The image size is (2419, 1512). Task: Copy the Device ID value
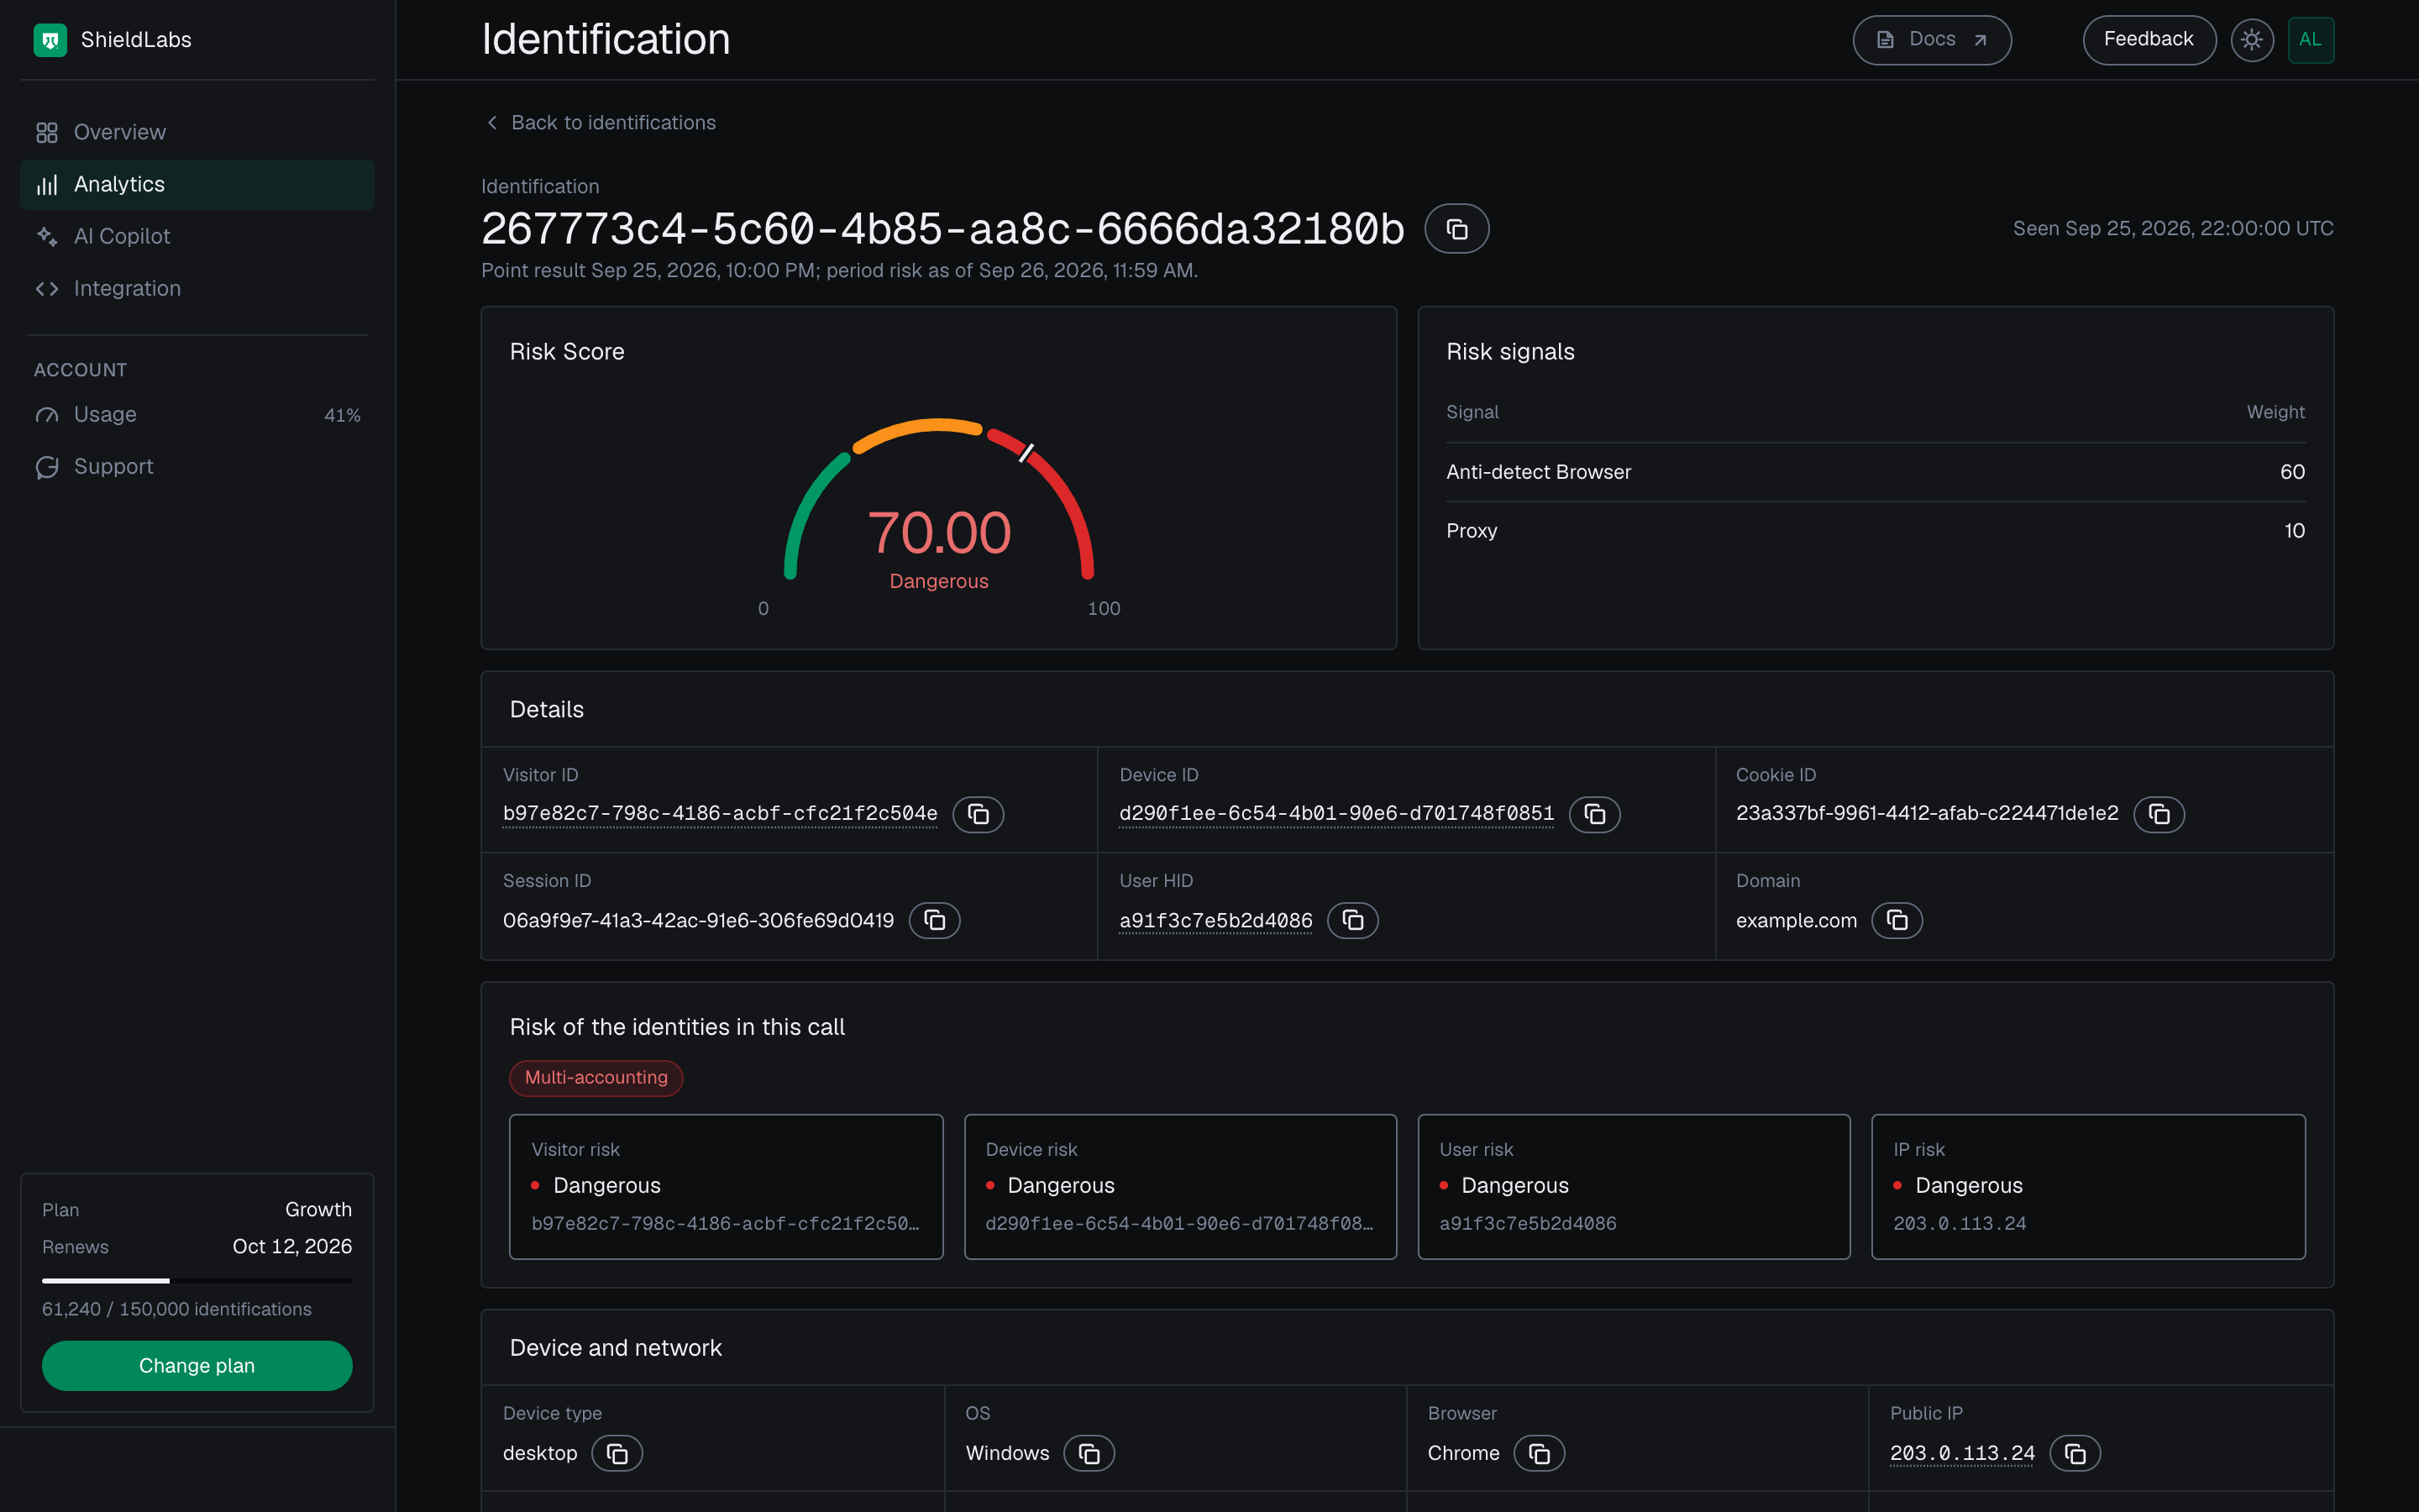point(1594,814)
